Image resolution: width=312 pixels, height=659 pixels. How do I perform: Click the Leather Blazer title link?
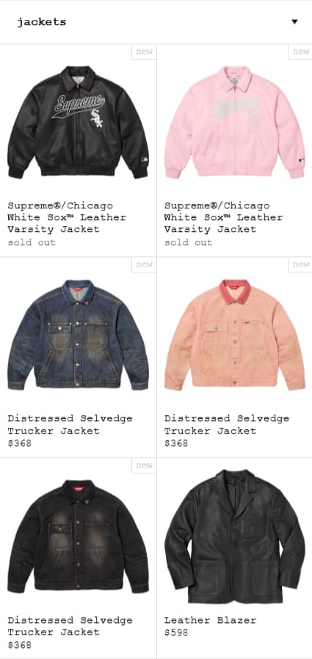pyautogui.click(x=210, y=620)
